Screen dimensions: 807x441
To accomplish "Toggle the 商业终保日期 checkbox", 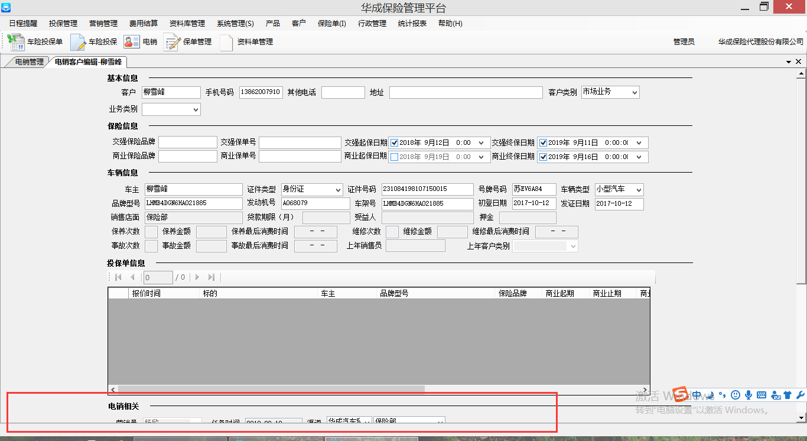I will pos(543,157).
